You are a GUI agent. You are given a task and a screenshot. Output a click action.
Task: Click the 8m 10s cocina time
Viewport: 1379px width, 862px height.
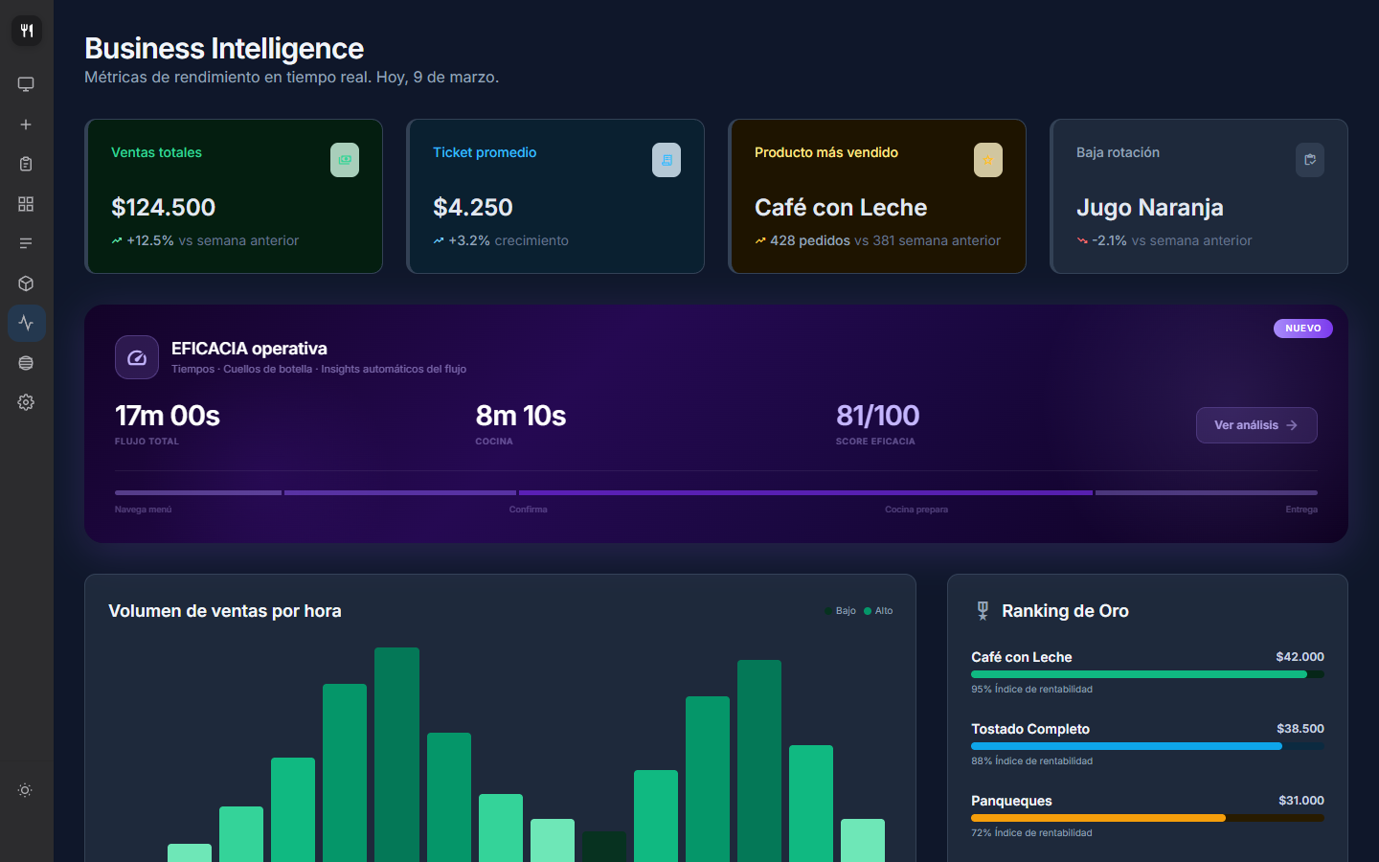click(x=521, y=416)
